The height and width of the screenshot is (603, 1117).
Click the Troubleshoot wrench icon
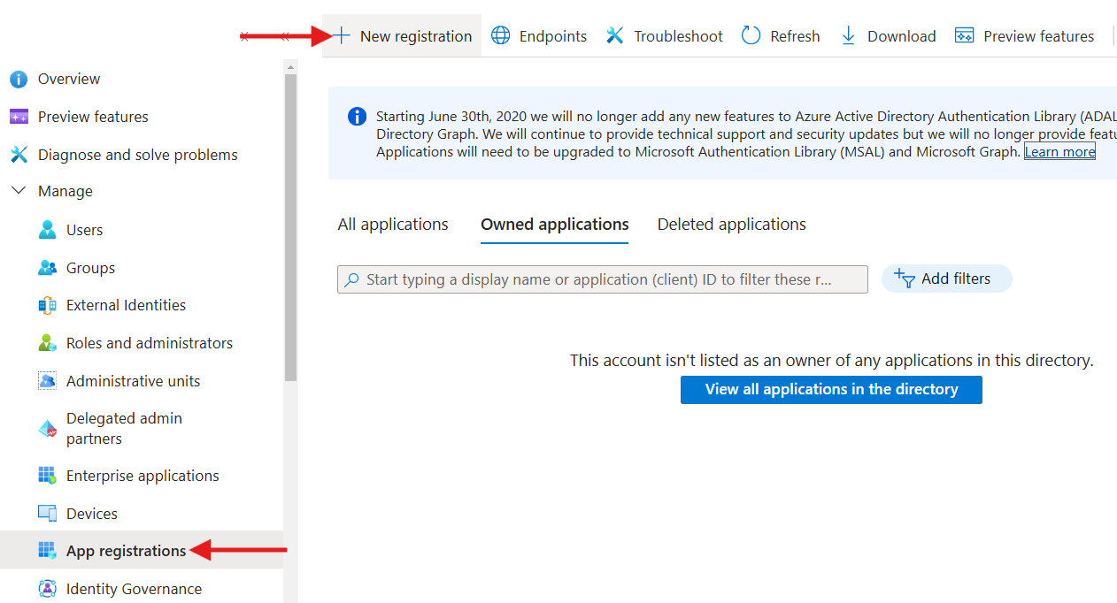click(x=615, y=36)
